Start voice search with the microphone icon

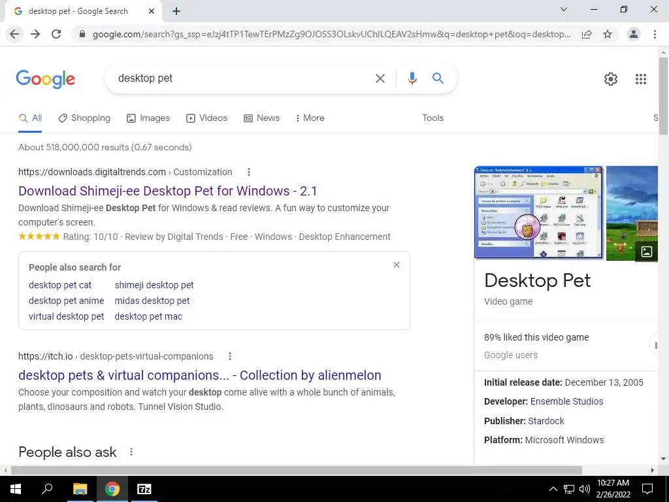pos(412,78)
